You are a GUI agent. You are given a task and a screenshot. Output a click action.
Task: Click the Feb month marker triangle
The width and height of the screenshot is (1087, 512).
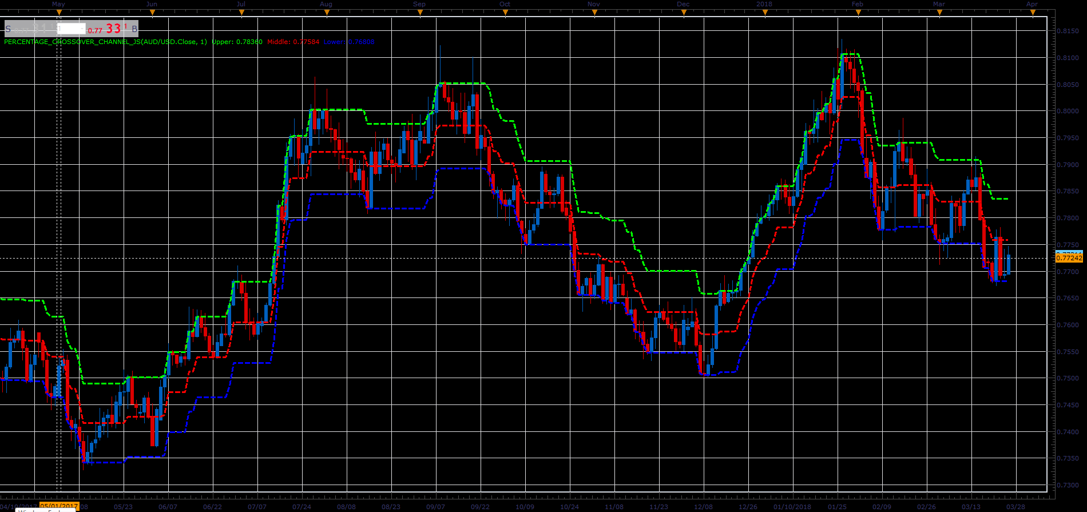pos(858,13)
